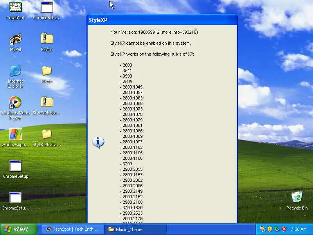
Task: Select the CollabNet desktop icon
Action: (15, 7)
